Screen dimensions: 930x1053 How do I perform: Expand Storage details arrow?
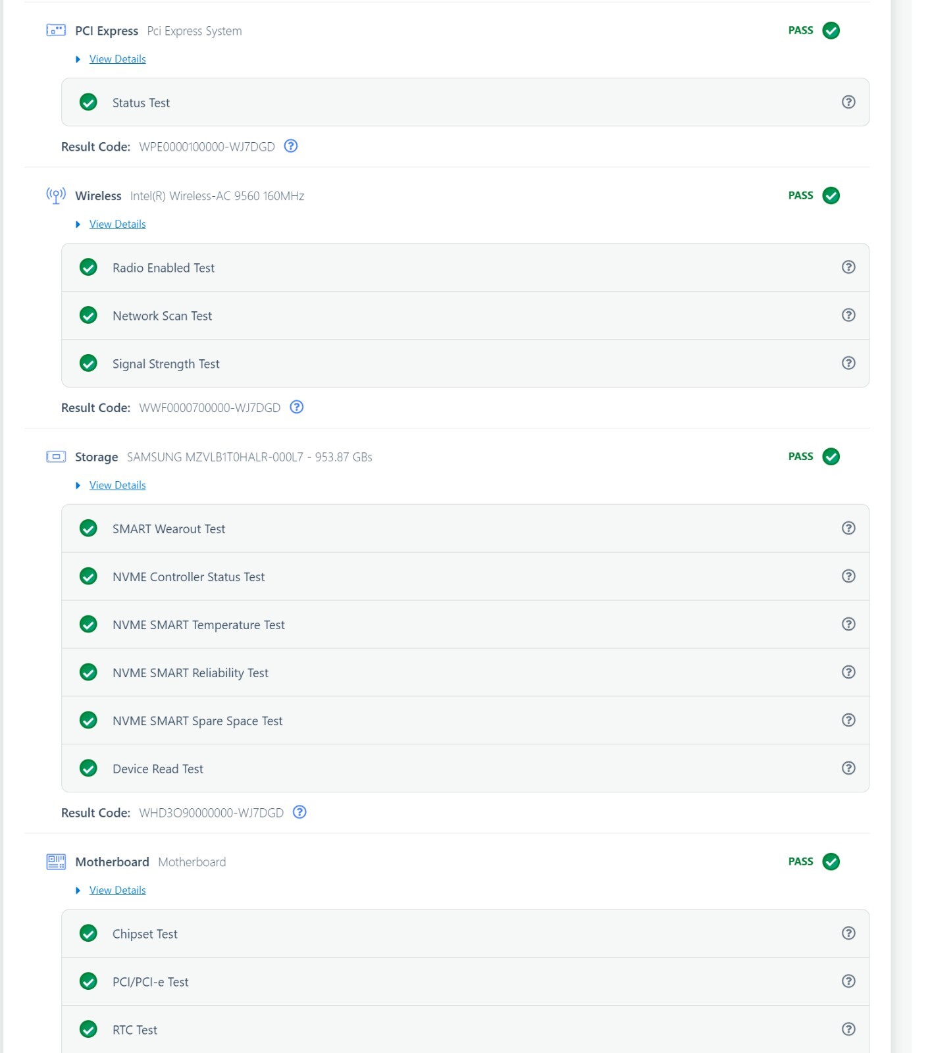click(x=78, y=486)
